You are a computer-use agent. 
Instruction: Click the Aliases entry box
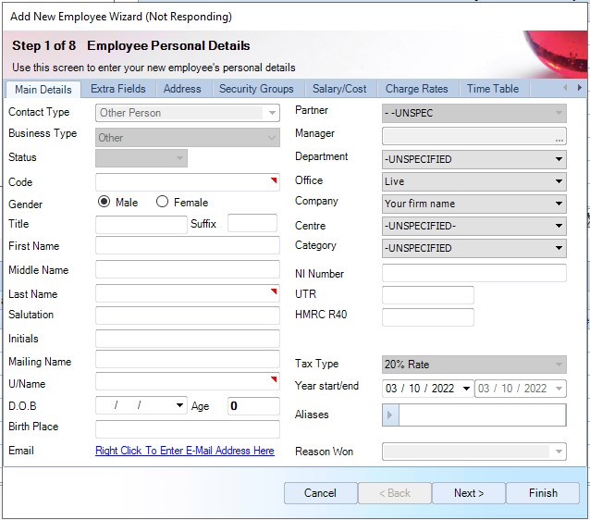pyautogui.click(x=483, y=415)
